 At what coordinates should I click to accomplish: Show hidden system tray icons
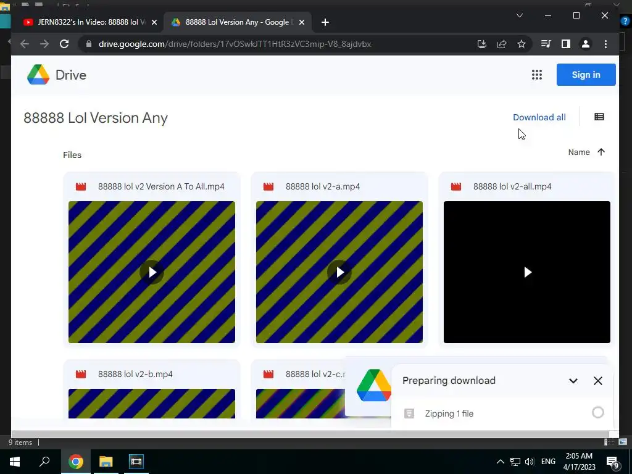tap(500, 462)
